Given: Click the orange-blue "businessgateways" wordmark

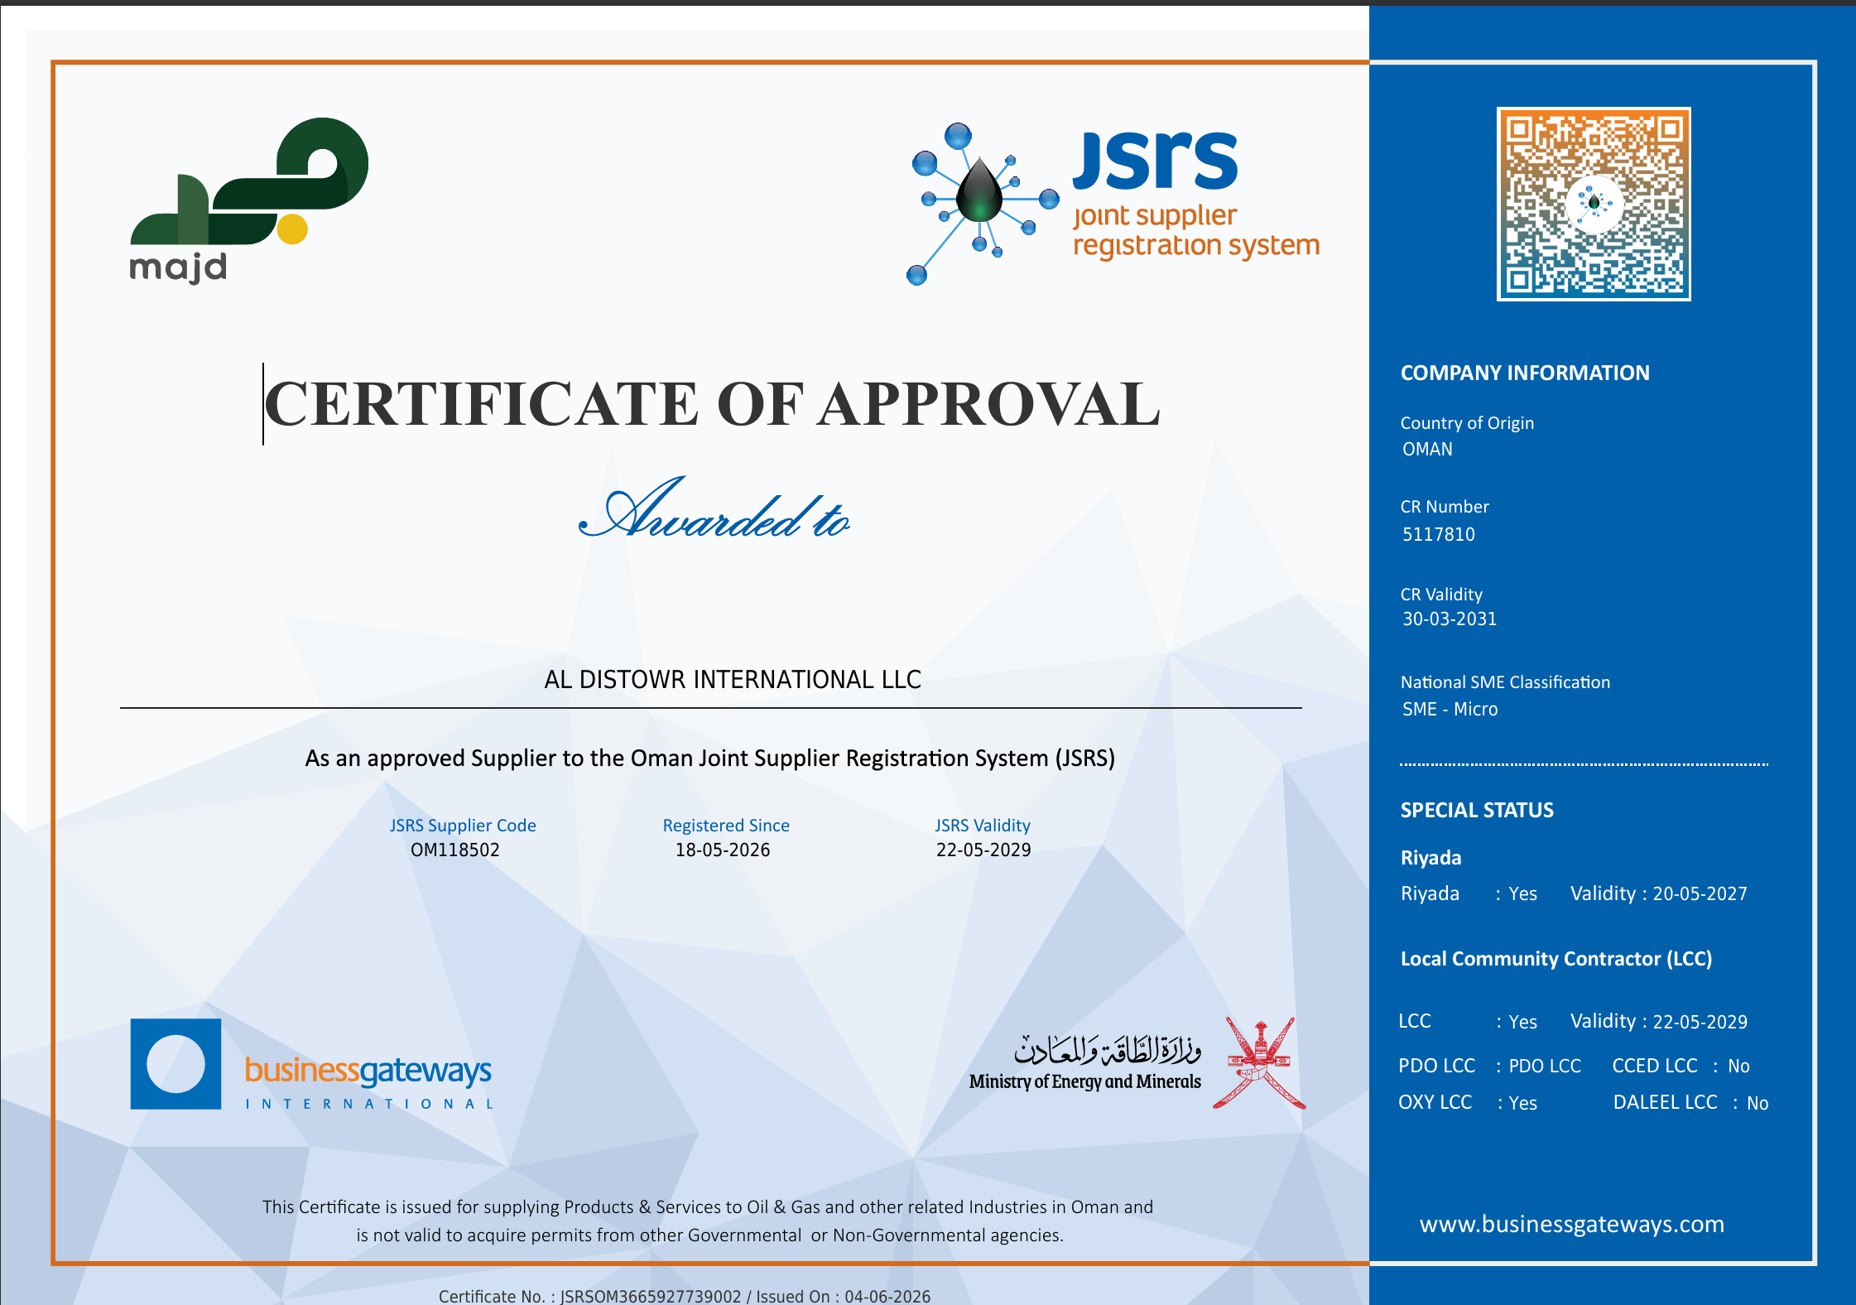Looking at the screenshot, I should (368, 1071).
